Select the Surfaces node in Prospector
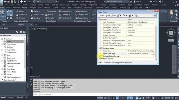This screenshot has height=100, width=179. (10, 47)
